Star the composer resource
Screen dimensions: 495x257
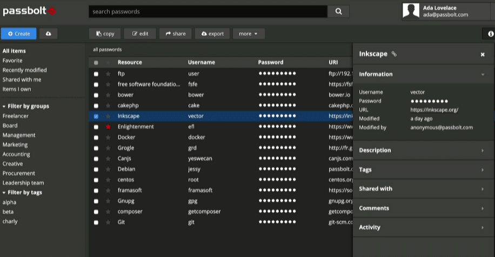pos(108,212)
